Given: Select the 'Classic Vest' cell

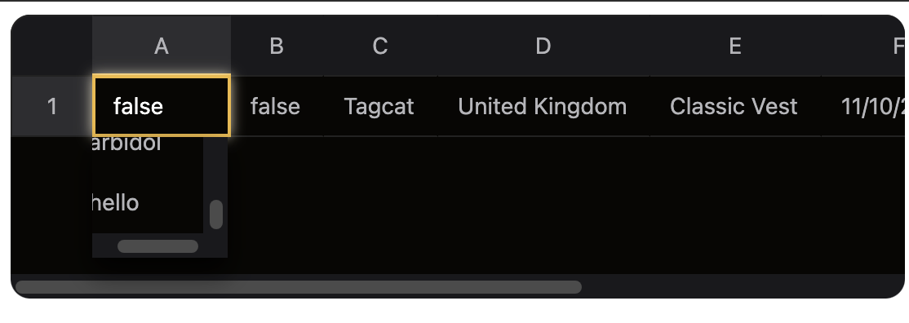Looking at the screenshot, I should point(735,106).
